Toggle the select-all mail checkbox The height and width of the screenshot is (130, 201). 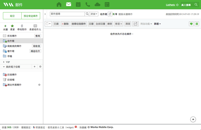(x=47, y=24)
